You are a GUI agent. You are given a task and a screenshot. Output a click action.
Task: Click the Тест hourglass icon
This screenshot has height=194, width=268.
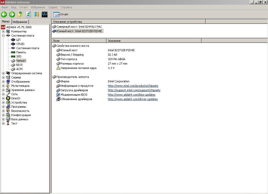click(x=8, y=123)
